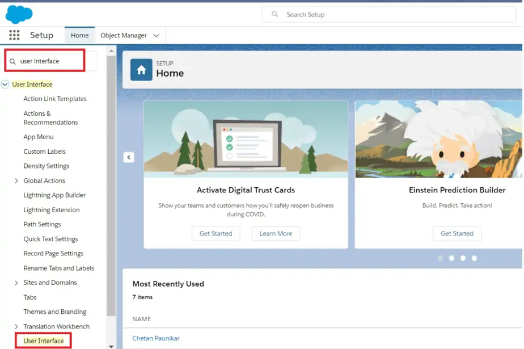Switch to the Home tab

79,35
